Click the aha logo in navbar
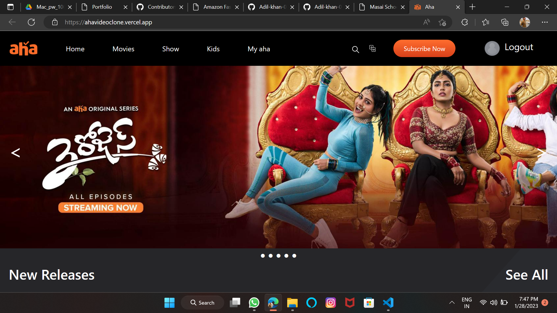 [23, 48]
